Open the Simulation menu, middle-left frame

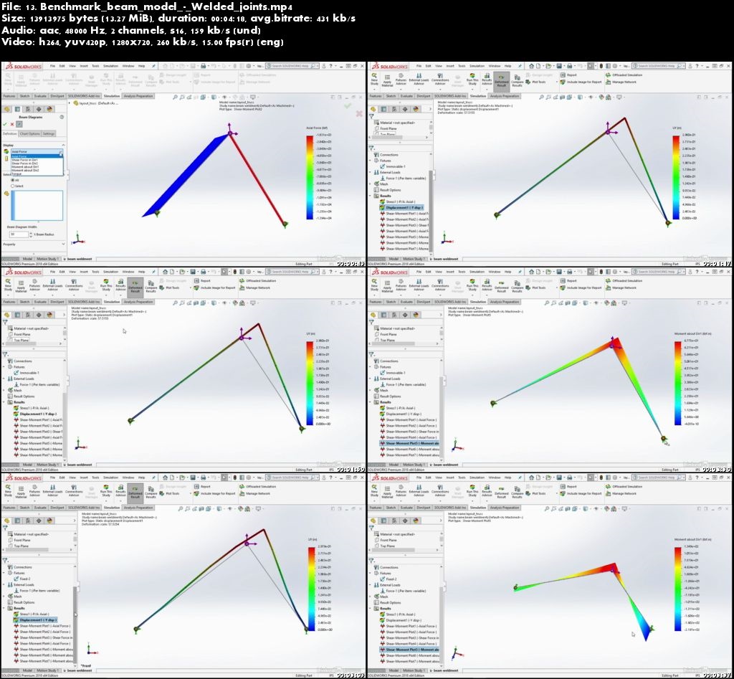111,272
